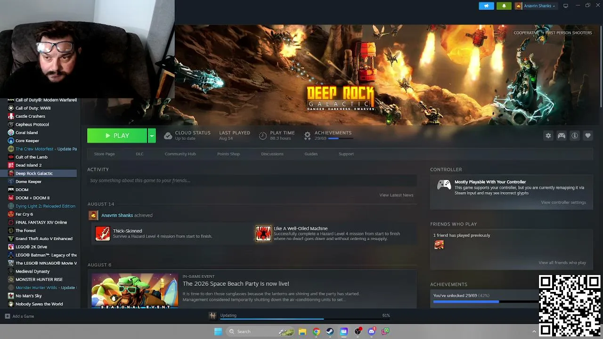Click the library page vertical scrollbar

click(601, 66)
